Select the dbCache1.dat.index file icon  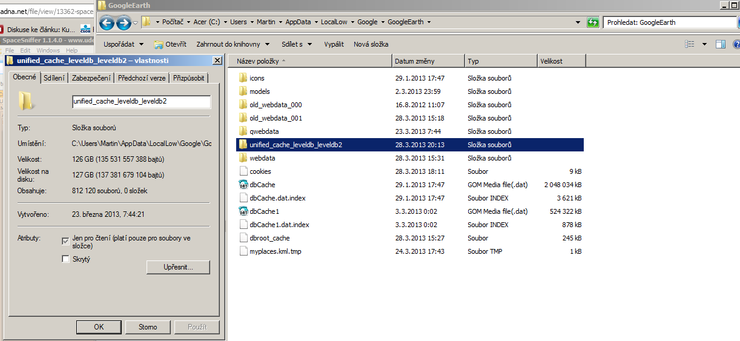[243, 225]
